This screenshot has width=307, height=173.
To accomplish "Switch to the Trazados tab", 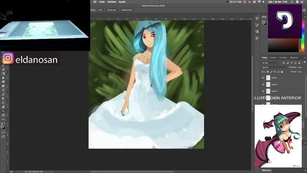I will pos(283,58).
